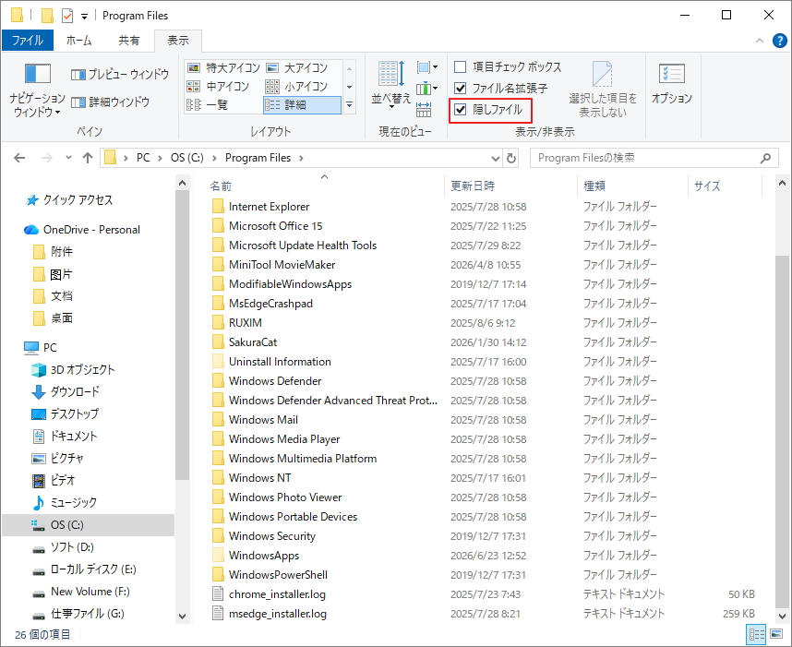Open the ナビゲーション ウィンドウ pane options
Viewport: 792px width, 647px height.
(x=37, y=90)
